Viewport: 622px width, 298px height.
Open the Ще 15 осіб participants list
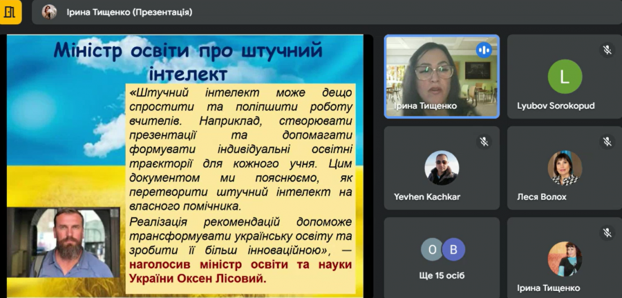(x=442, y=257)
